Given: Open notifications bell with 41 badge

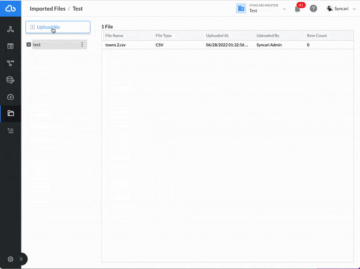Looking at the screenshot, I should 298,9.
